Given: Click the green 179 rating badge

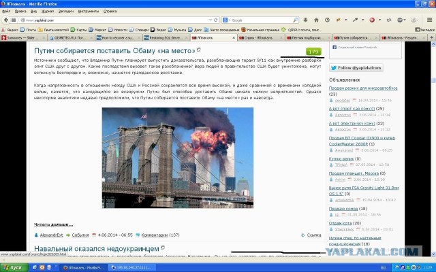Looking at the screenshot, I should (x=313, y=52).
